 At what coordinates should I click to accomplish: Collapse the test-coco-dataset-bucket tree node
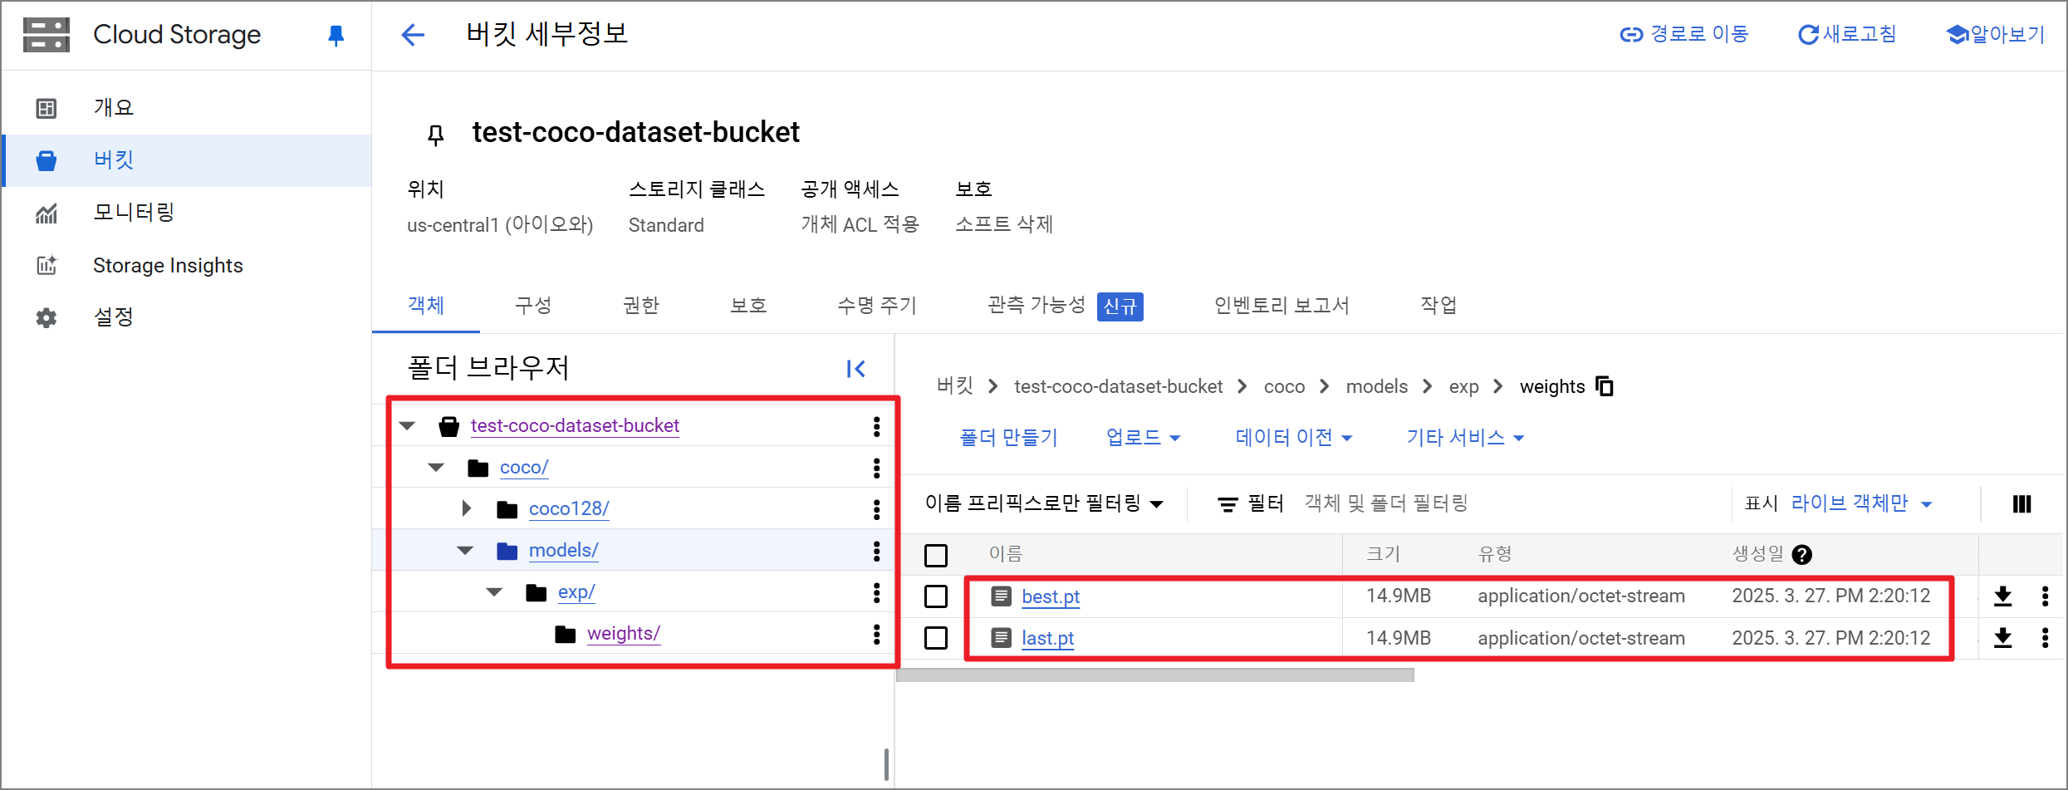tap(407, 426)
